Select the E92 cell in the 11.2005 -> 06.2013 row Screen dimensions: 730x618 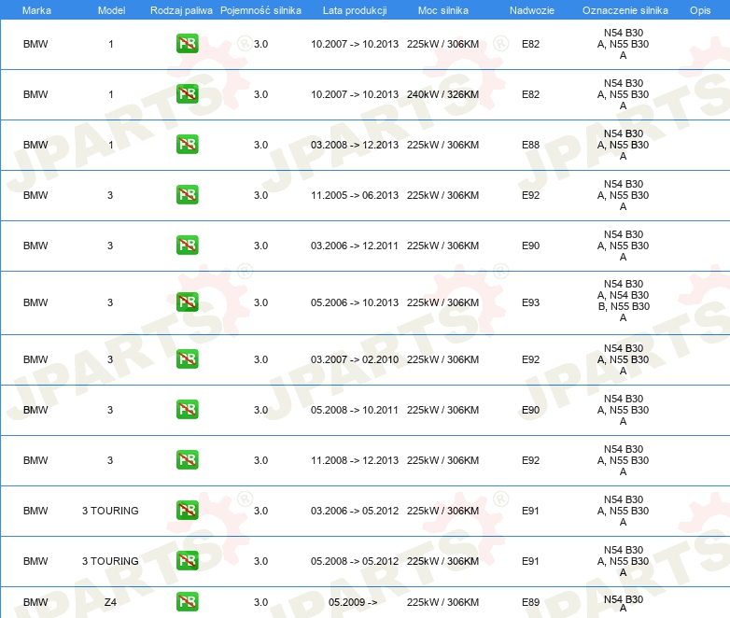[530, 195]
